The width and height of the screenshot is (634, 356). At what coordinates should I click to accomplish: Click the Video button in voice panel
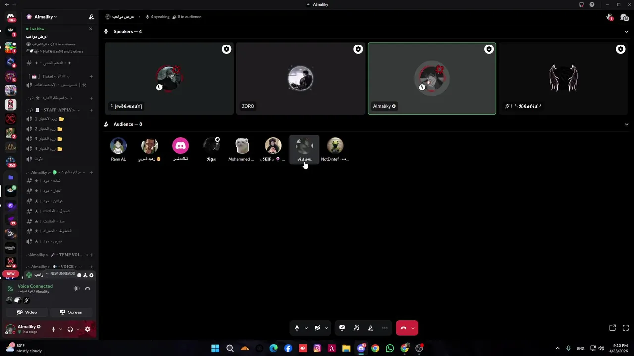click(27, 312)
